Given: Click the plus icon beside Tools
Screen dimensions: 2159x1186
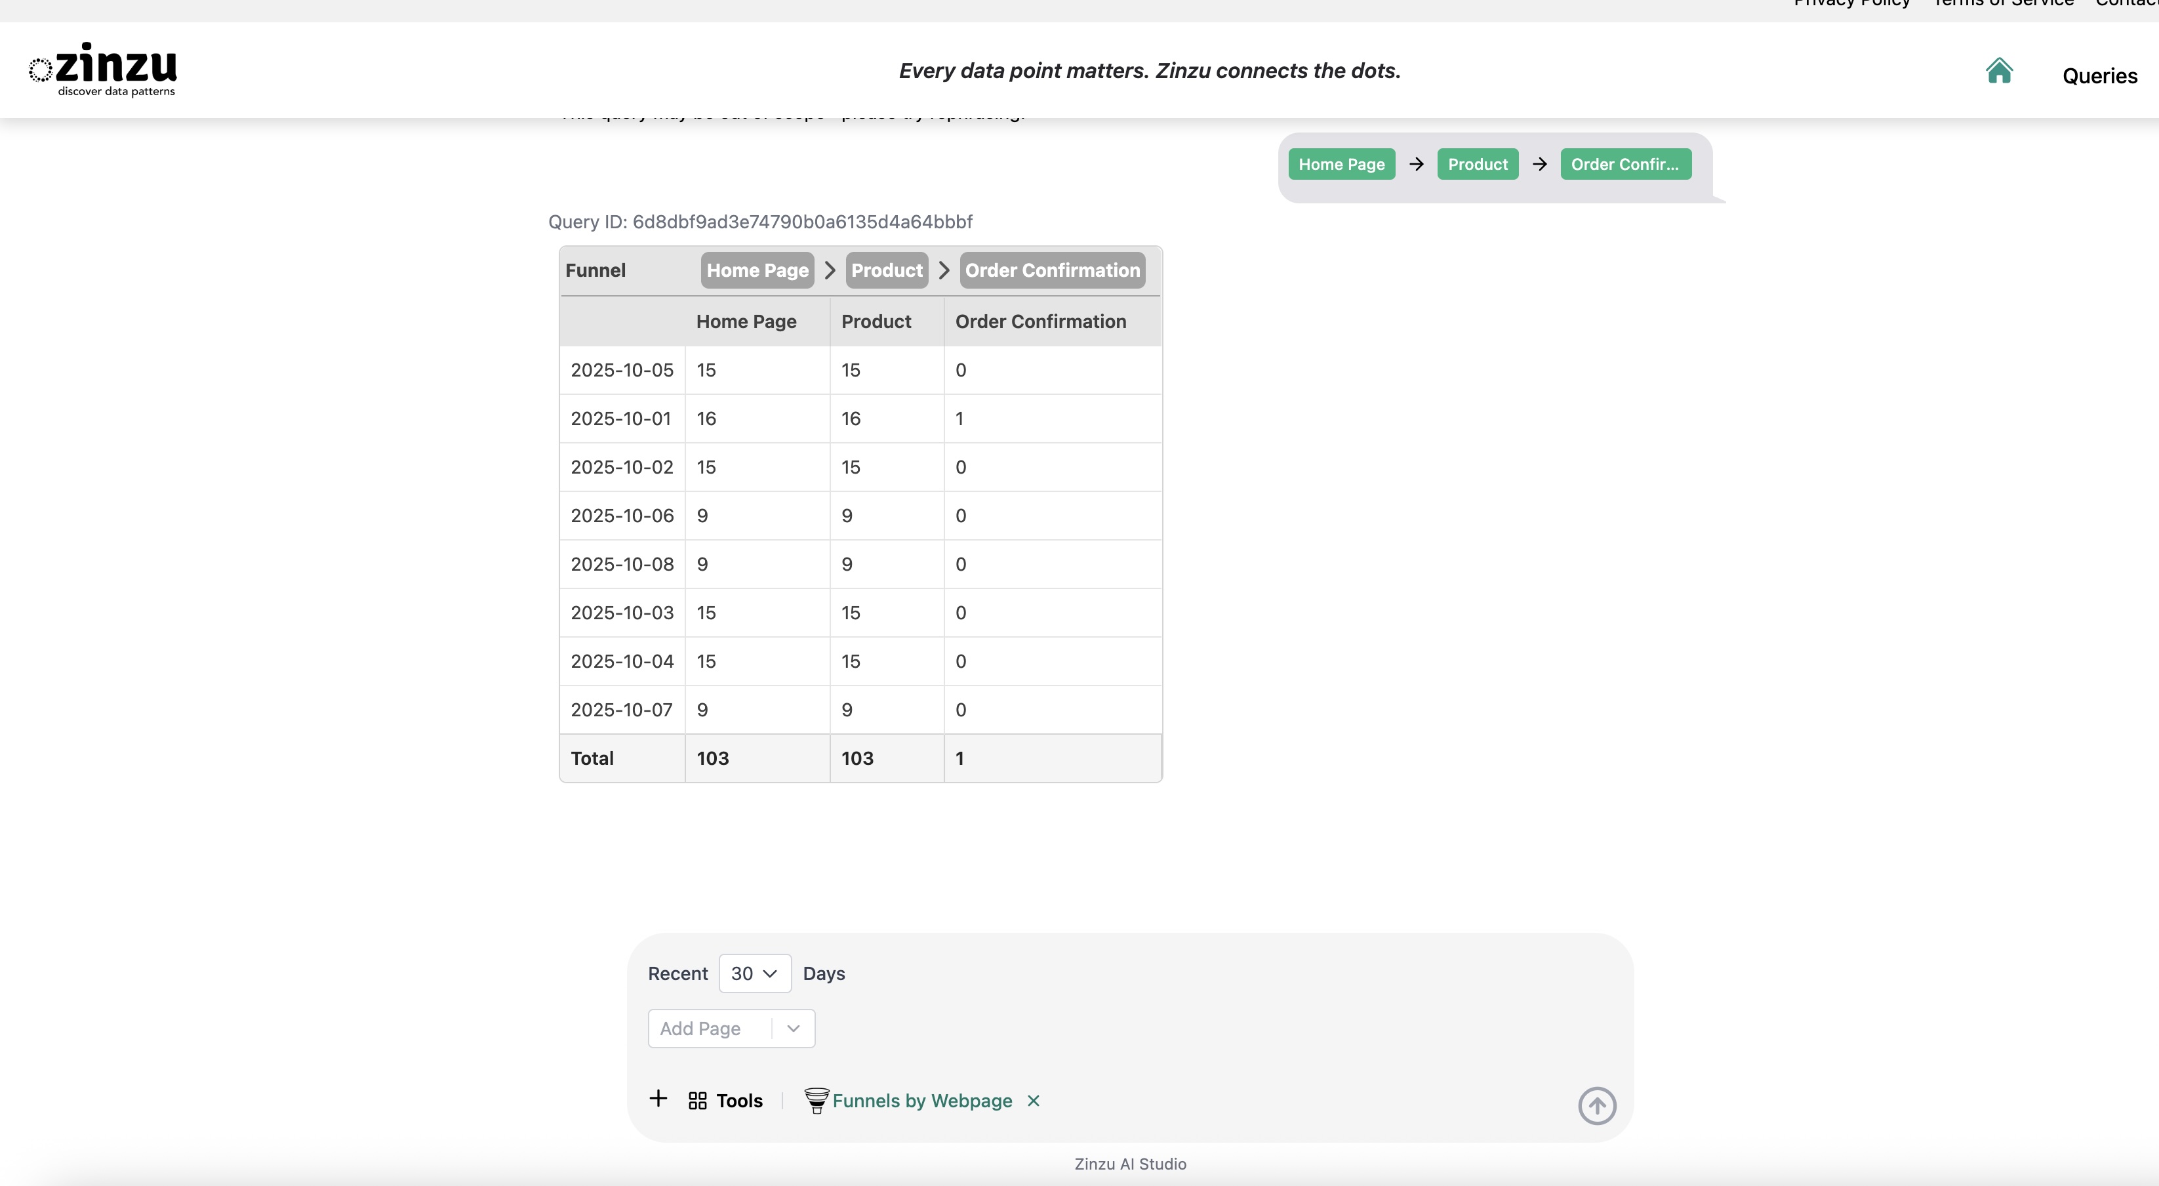Looking at the screenshot, I should 658,1099.
